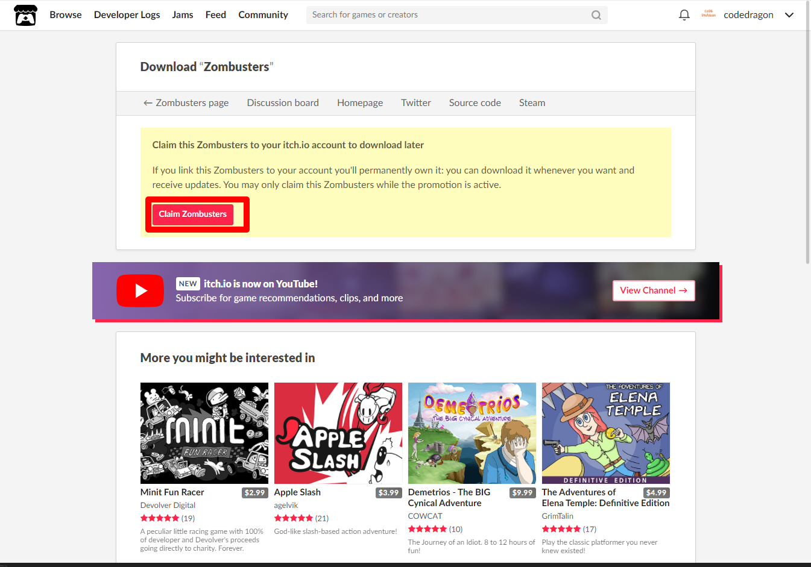This screenshot has width=811, height=567.
Task: Open the Apple Slash cover image
Action: pos(338,433)
